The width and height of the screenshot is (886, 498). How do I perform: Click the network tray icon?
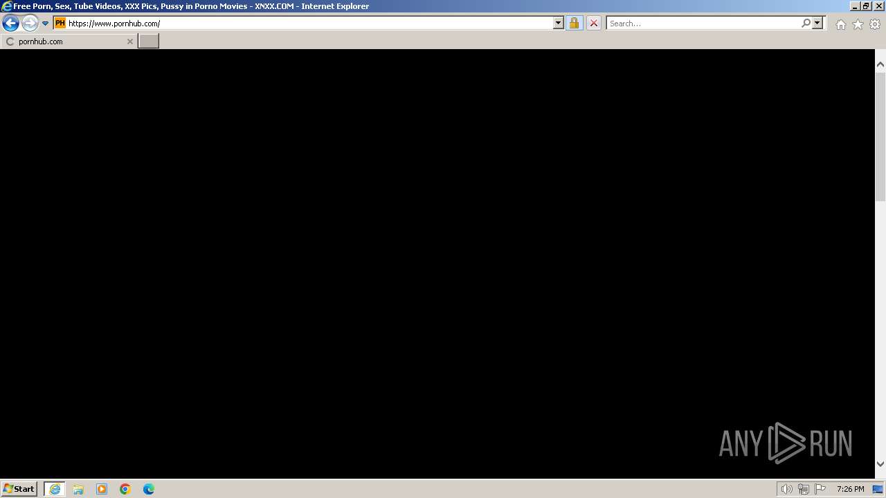point(803,489)
